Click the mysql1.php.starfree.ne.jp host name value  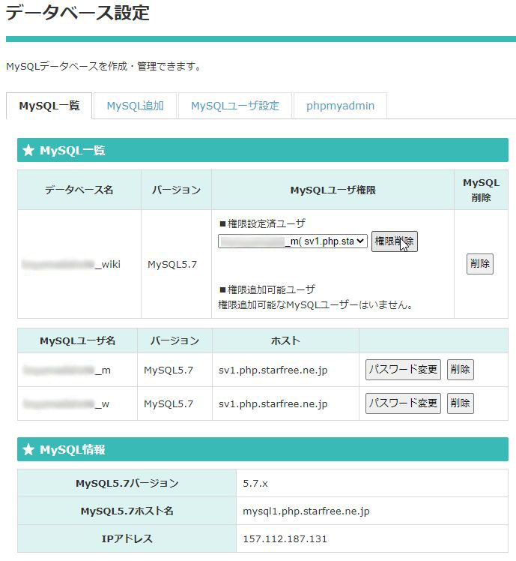point(306,511)
